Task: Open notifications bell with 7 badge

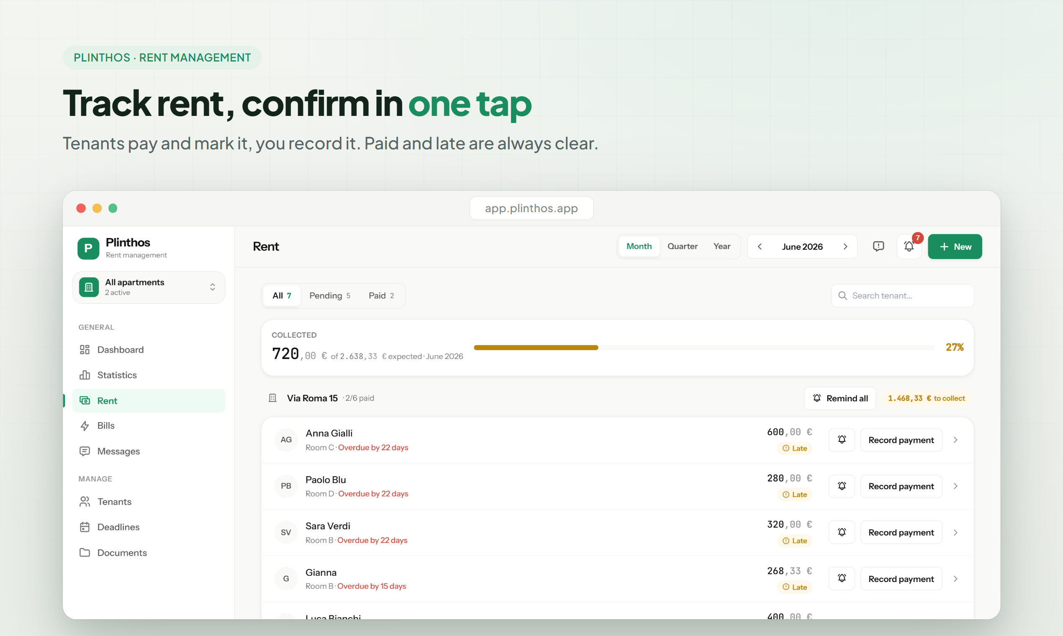Action: click(909, 246)
